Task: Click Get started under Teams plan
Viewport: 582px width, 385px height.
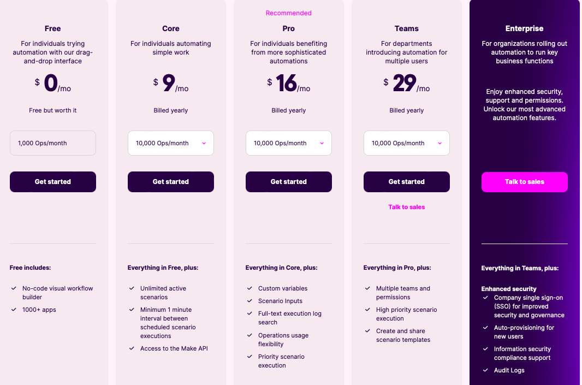Action: pos(406,181)
